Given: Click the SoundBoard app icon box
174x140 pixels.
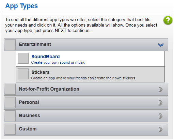Looking at the screenshot, I should pyautogui.click(x=23, y=58).
